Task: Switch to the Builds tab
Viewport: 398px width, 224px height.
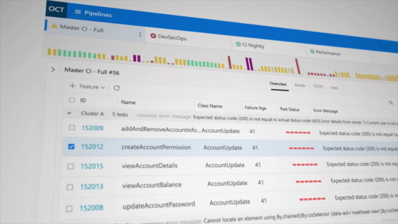Action: tap(300, 85)
